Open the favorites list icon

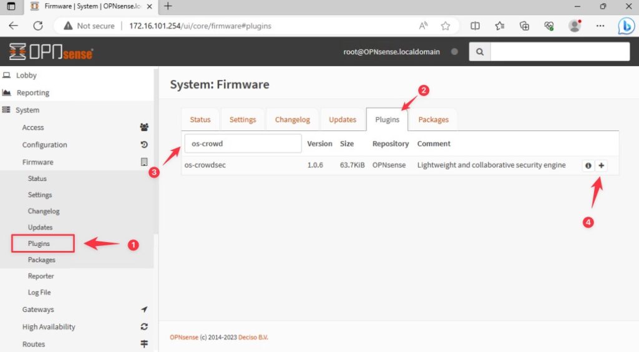500,26
